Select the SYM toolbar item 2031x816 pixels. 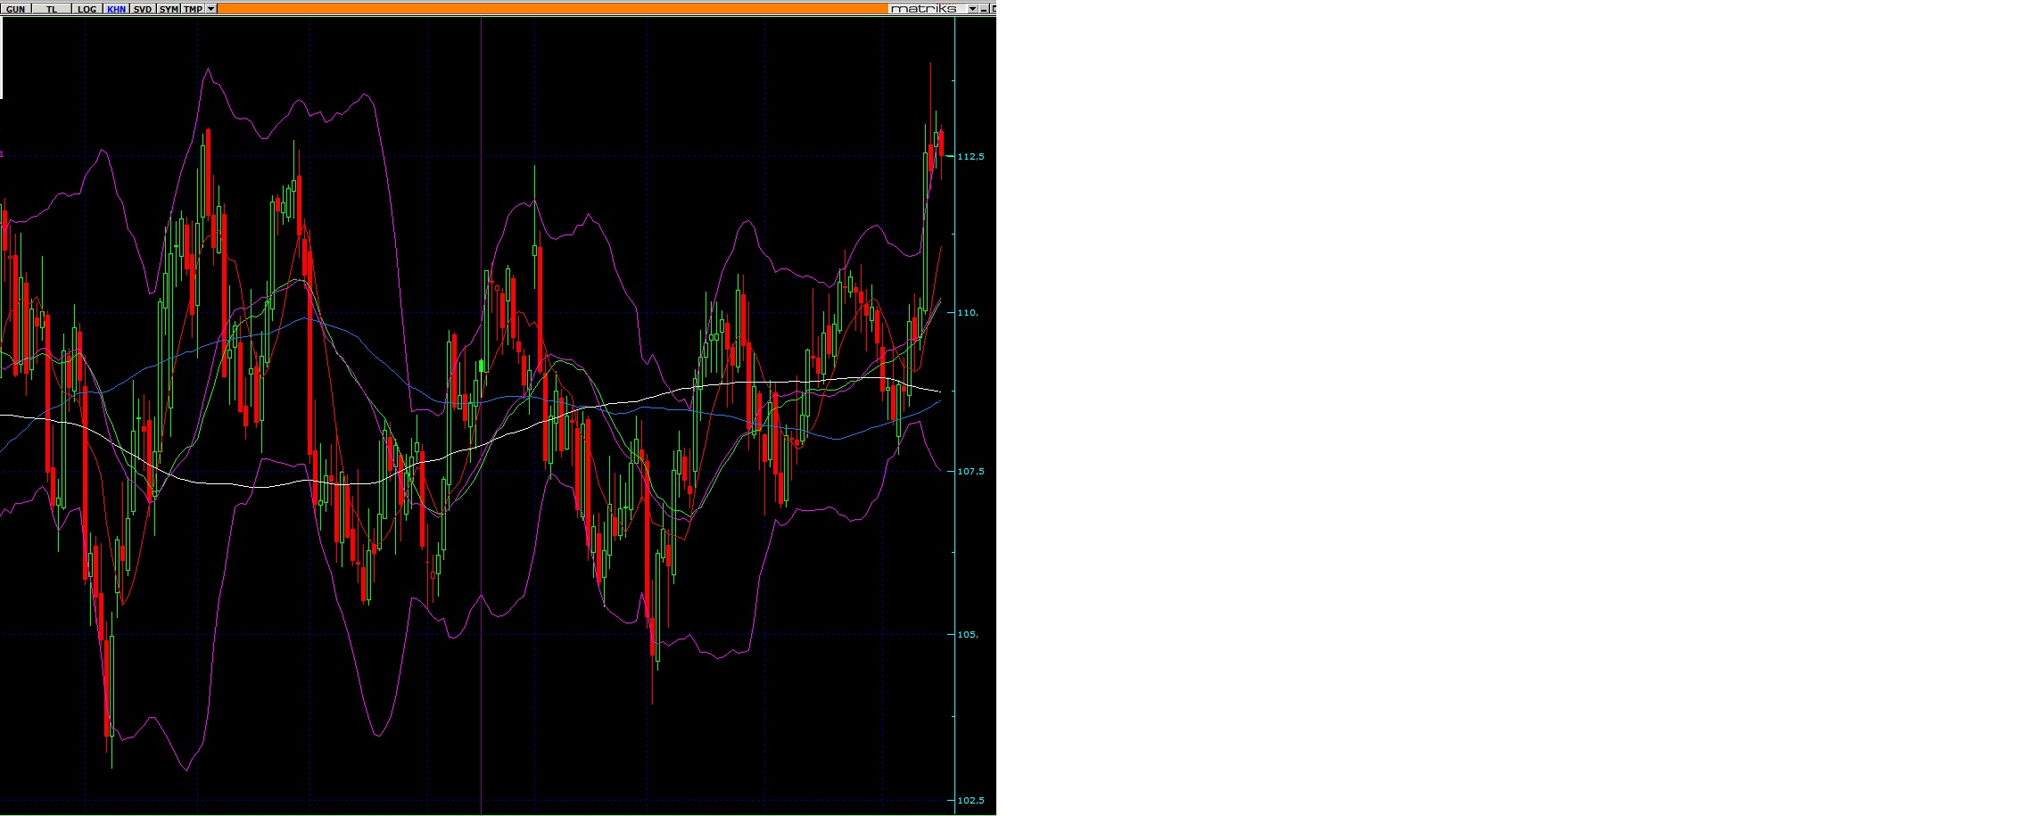point(169,9)
